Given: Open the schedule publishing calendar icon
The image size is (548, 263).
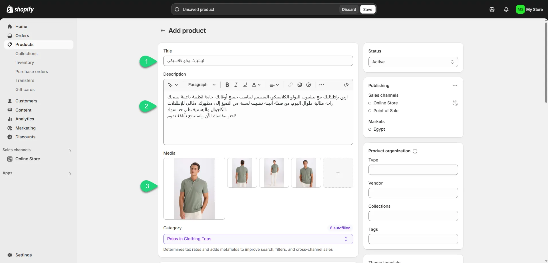Looking at the screenshot, I should point(455,103).
